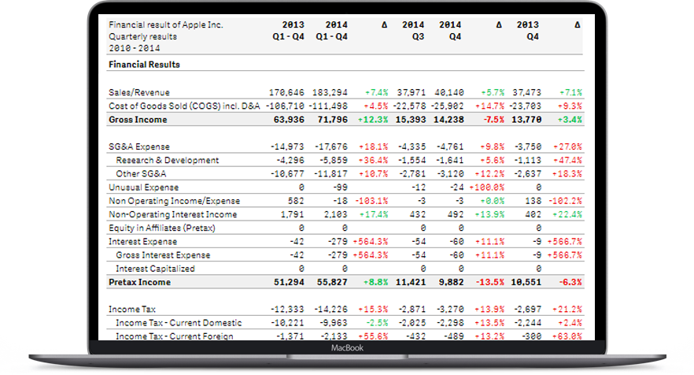Select the Income Tax row label
This screenshot has height=375, width=694.
pyautogui.click(x=132, y=309)
